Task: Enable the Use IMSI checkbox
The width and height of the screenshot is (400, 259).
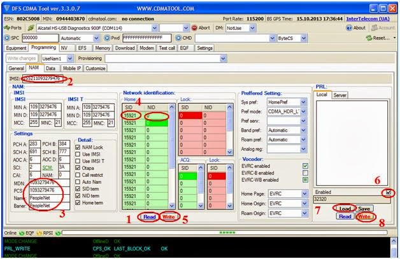Action: tap(78, 154)
